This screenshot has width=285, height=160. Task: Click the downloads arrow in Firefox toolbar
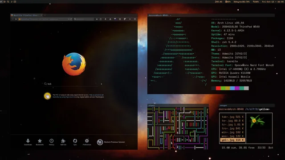tap(106, 19)
